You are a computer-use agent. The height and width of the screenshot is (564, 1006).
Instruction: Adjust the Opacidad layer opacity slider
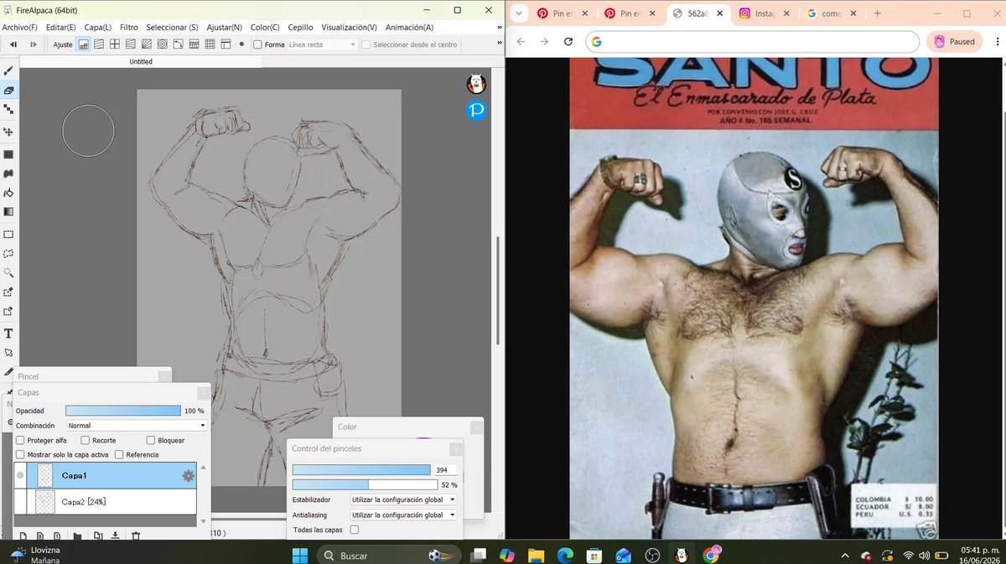tap(123, 411)
